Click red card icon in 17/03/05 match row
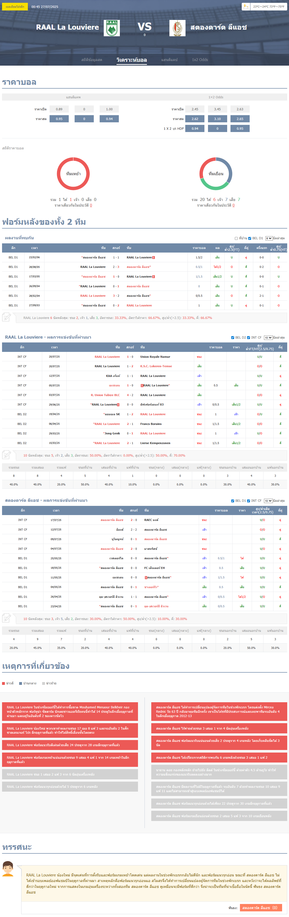The height and width of the screenshot is (917, 289). coord(154,277)
